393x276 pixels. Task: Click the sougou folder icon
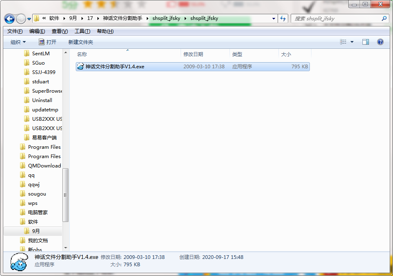coord(22,194)
